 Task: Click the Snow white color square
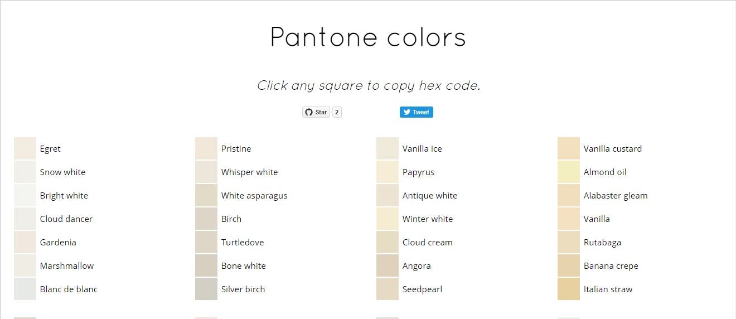(x=25, y=172)
